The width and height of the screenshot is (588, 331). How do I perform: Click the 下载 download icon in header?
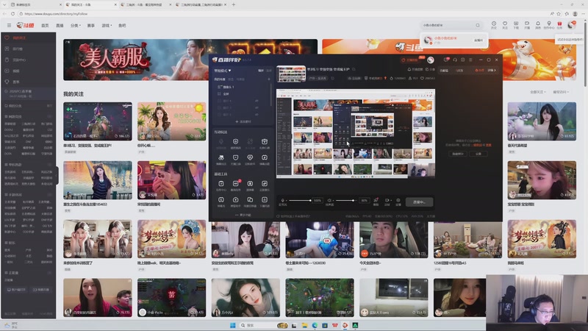coord(516,25)
